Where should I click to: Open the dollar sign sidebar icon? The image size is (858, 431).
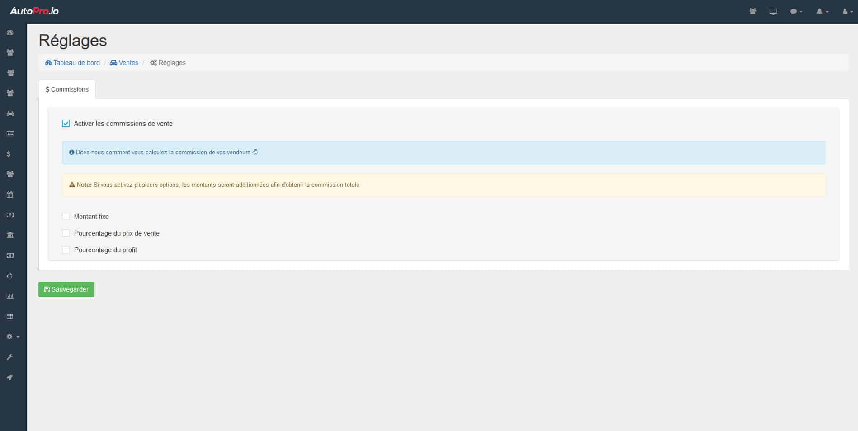pyautogui.click(x=9, y=154)
